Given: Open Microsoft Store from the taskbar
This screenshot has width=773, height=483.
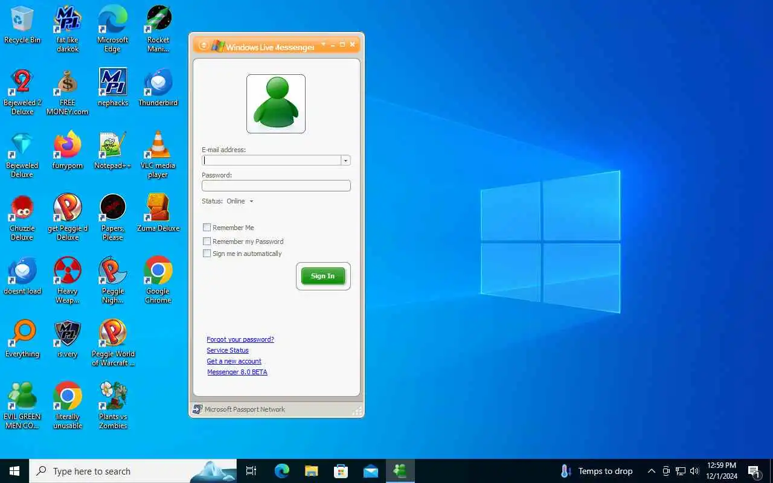Looking at the screenshot, I should (341, 471).
